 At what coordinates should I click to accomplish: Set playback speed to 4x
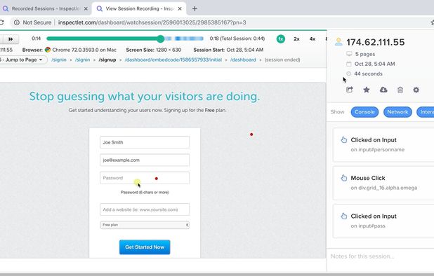[x=313, y=39]
